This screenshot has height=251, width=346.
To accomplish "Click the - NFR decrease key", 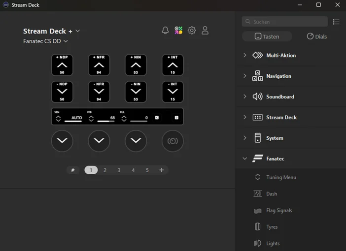I will point(99,92).
